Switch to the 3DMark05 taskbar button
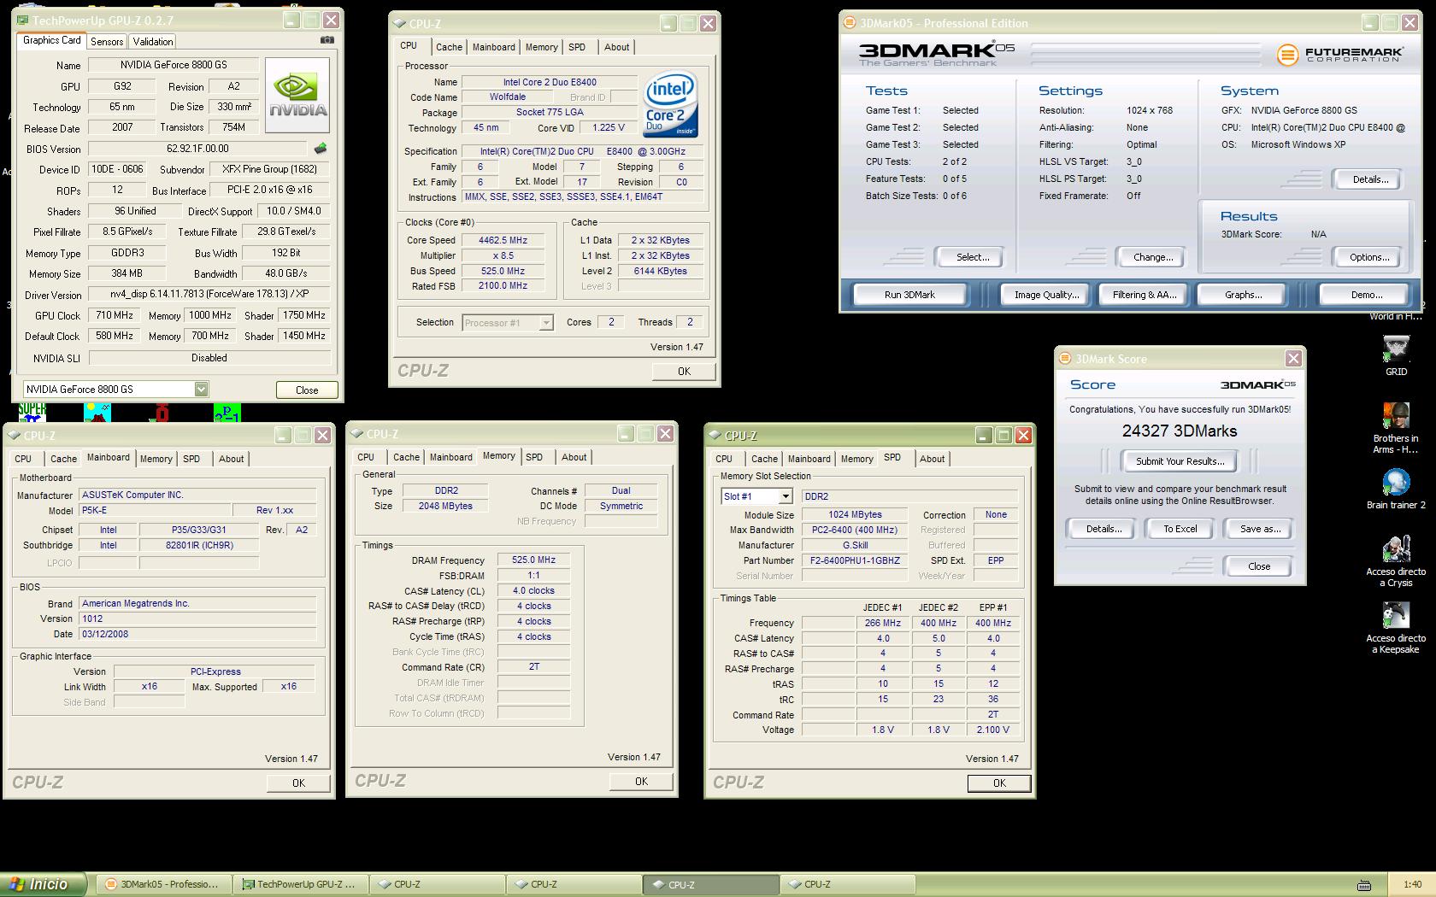This screenshot has height=897, width=1436. coord(162,884)
